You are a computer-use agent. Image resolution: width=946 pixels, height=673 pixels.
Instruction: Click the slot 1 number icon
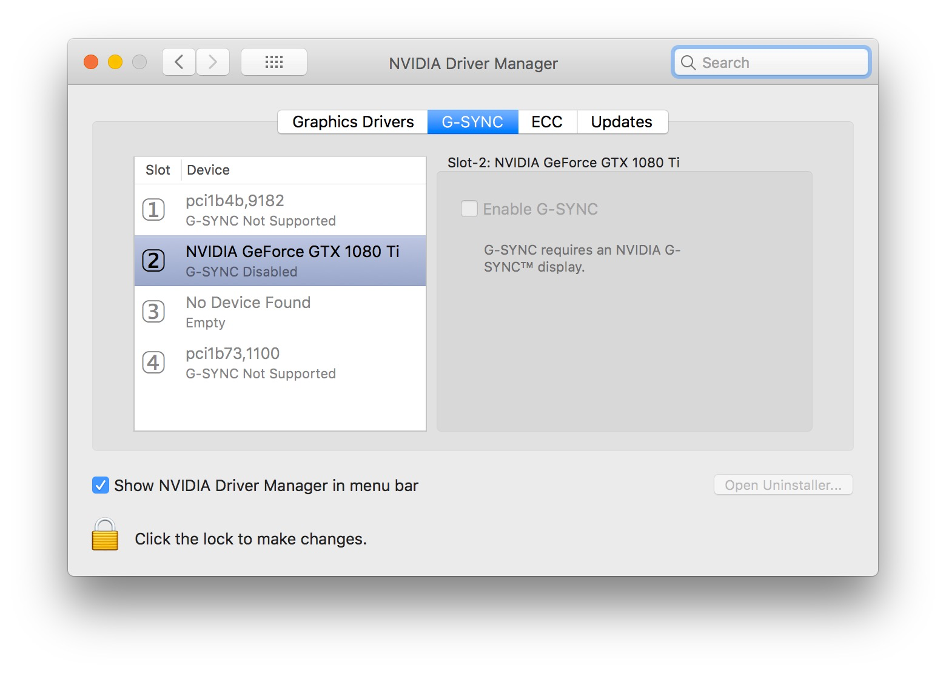(153, 210)
